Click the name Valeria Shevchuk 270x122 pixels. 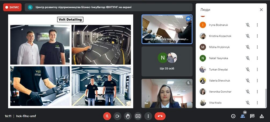219,81
